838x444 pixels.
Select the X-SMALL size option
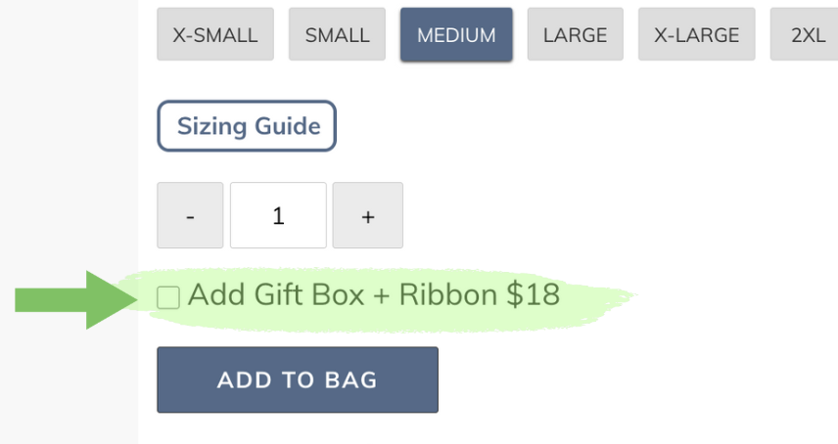pos(215,35)
